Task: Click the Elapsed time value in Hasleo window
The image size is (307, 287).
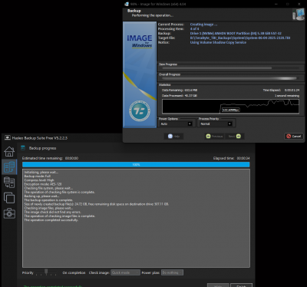Action: tap(243, 158)
